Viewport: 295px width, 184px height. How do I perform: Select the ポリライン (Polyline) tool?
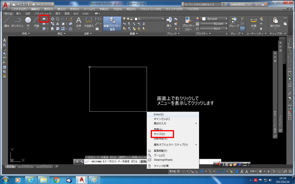tap(17, 22)
